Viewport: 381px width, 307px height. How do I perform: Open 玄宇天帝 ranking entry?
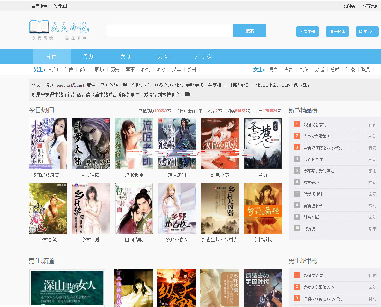pyautogui.click(x=311, y=183)
